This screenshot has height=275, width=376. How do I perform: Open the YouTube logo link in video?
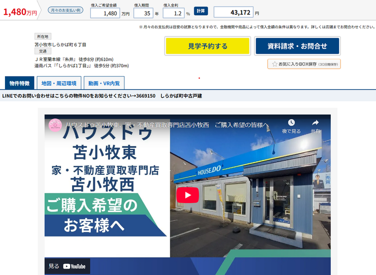pos(74,266)
